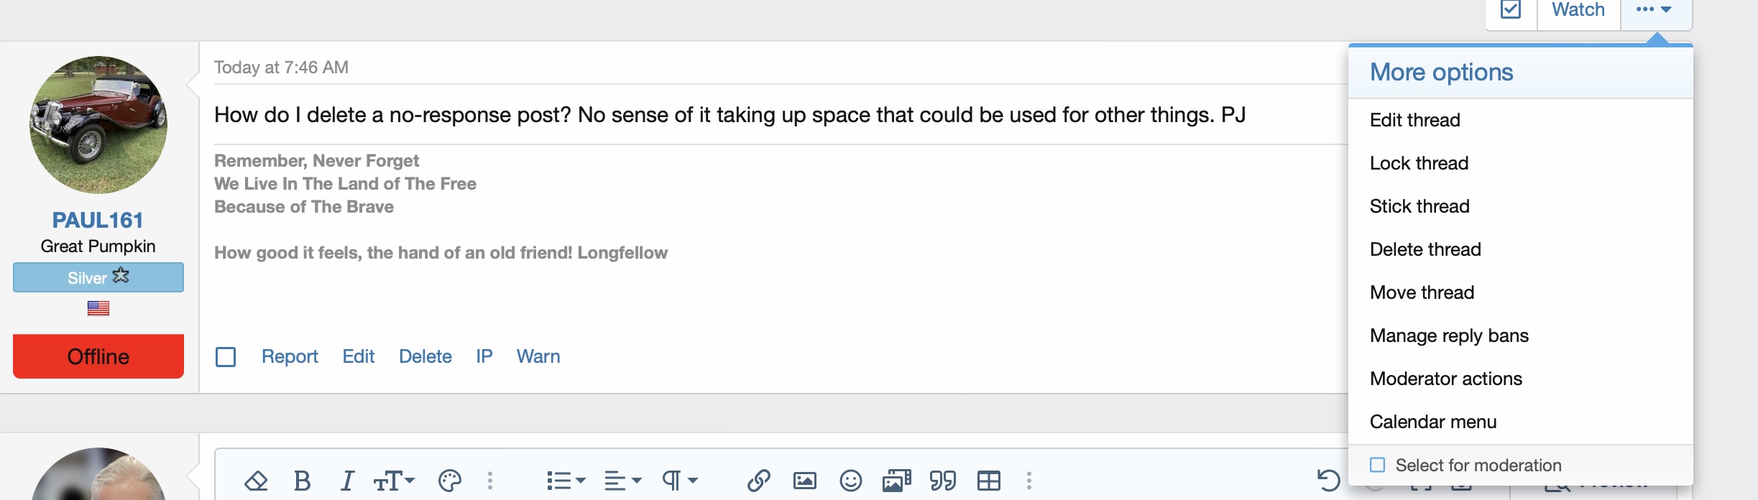This screenshot has height=500, width=1758.
Task: Choose Delete thread from More options
Action: [1425, 249]
